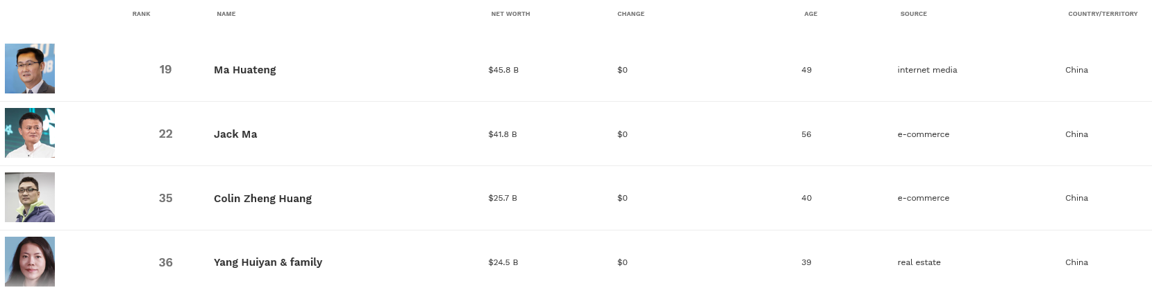Sort by the CHANGE column header
Image resolution: width=1152 pixels, height=290 pixels.
[x=631, y=14]
